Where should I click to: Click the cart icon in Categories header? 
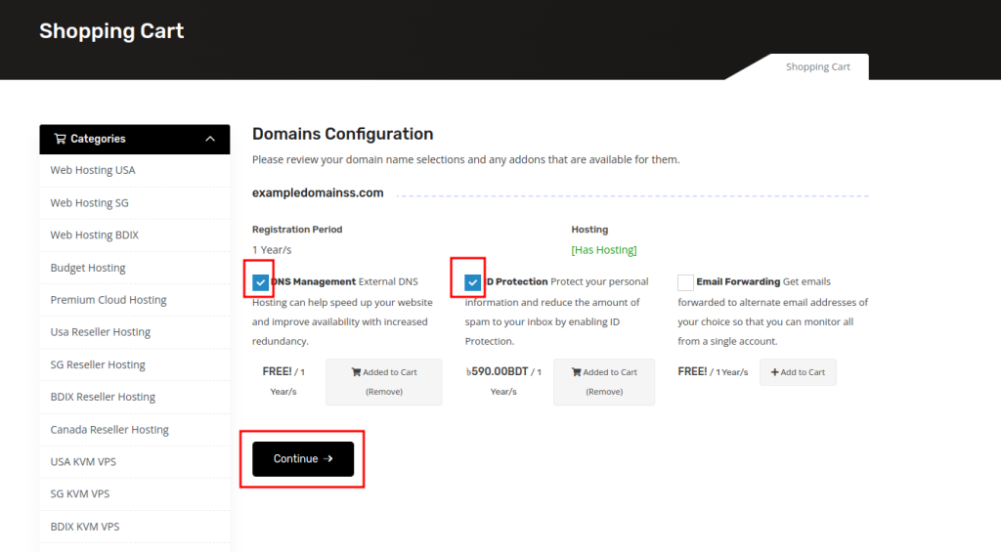tap(60, 139)
